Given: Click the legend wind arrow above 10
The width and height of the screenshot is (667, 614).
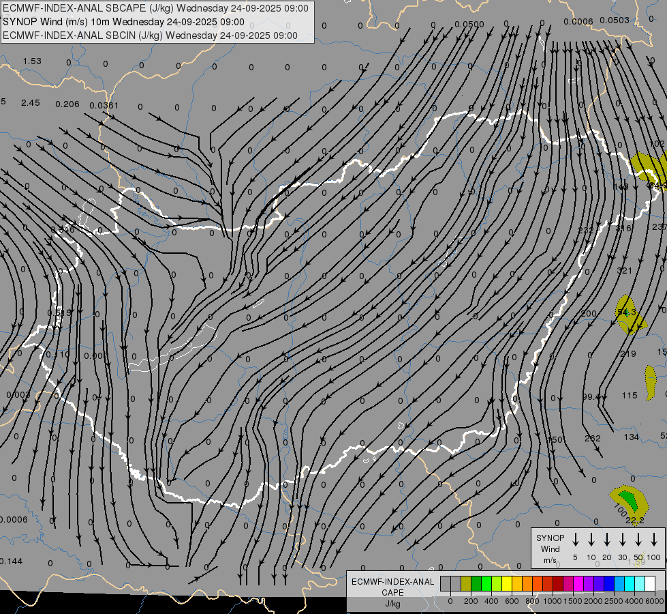Looking at the screenshot, I should click(591, 540).
